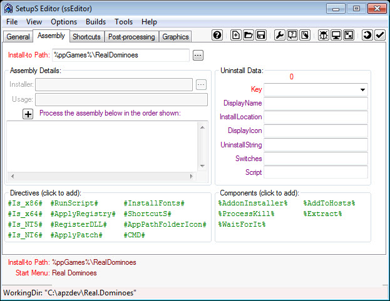Select the Assembly tab

[x=51, y=36]
